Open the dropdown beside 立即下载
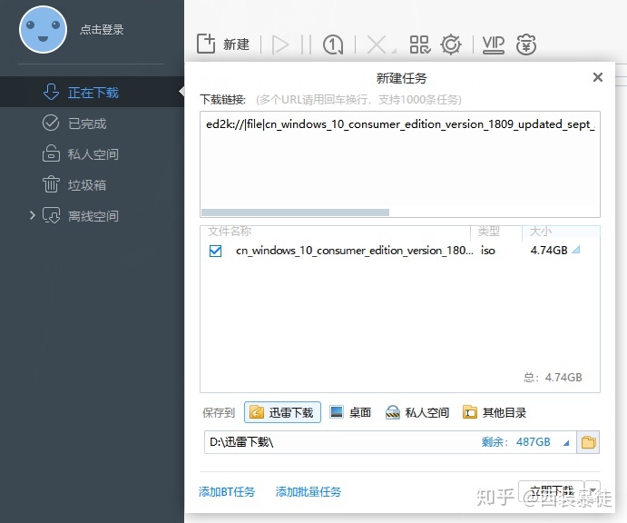 (x=593, y=490)
